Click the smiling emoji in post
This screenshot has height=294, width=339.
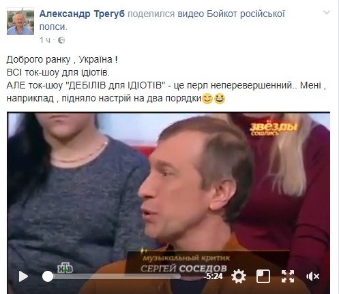[x=207, y=99]
